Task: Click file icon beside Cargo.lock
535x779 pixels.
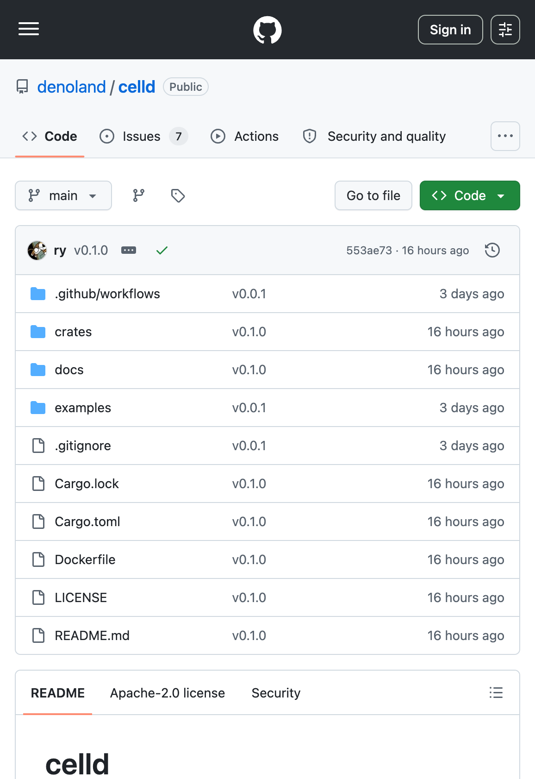Action: (x=38, y=484)
